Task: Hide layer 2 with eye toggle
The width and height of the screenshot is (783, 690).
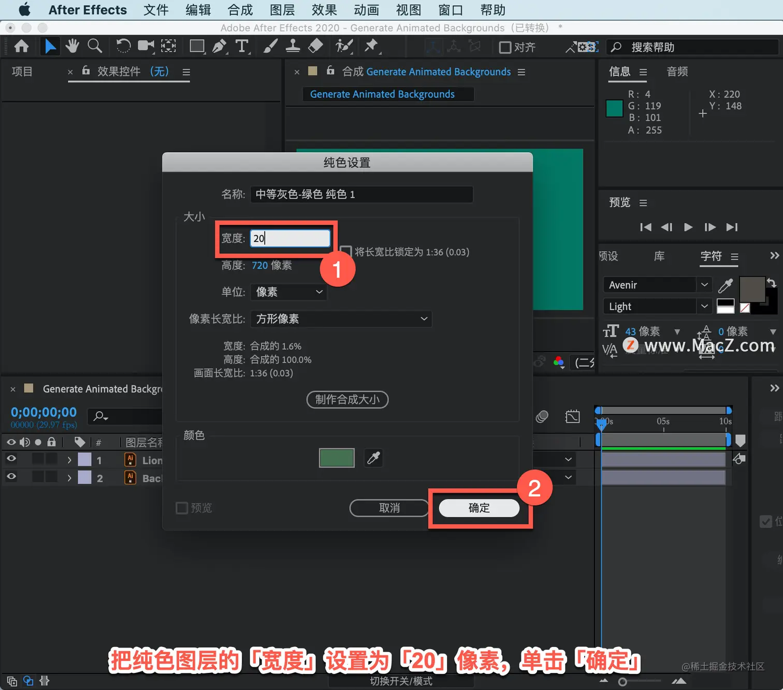Action: pos(11,477)
